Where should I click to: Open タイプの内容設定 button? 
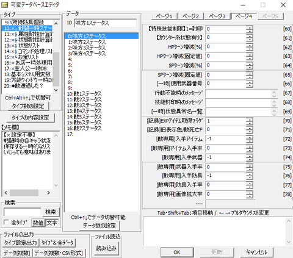tap(31, 118)
